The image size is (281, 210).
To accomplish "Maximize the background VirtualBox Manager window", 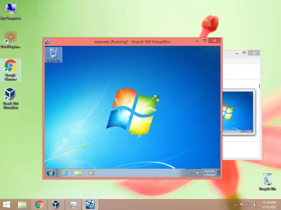I will (x=244, y=53).
